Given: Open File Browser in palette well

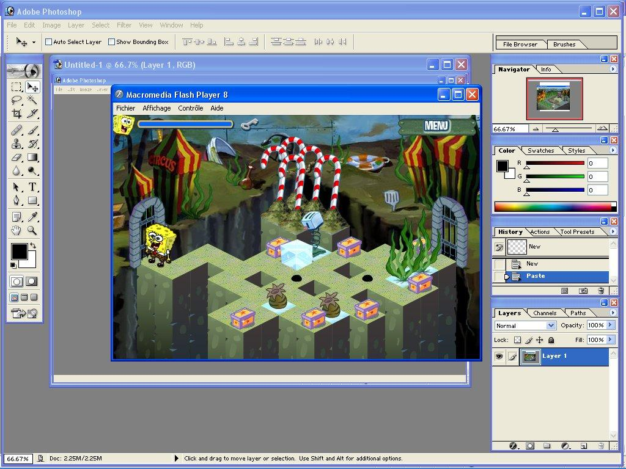Looking at the screenshot, I should tap(520, 44).
